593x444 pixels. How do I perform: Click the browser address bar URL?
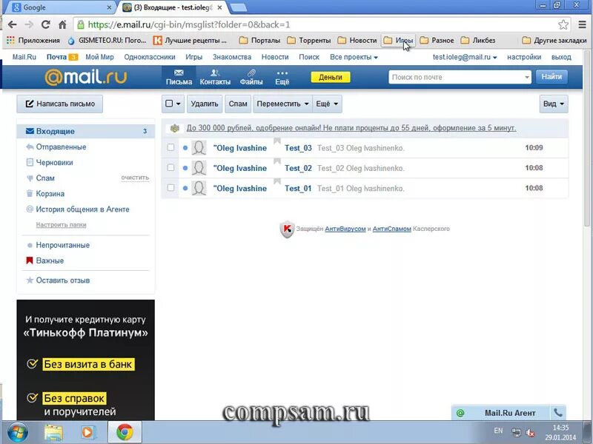[189, 25]
